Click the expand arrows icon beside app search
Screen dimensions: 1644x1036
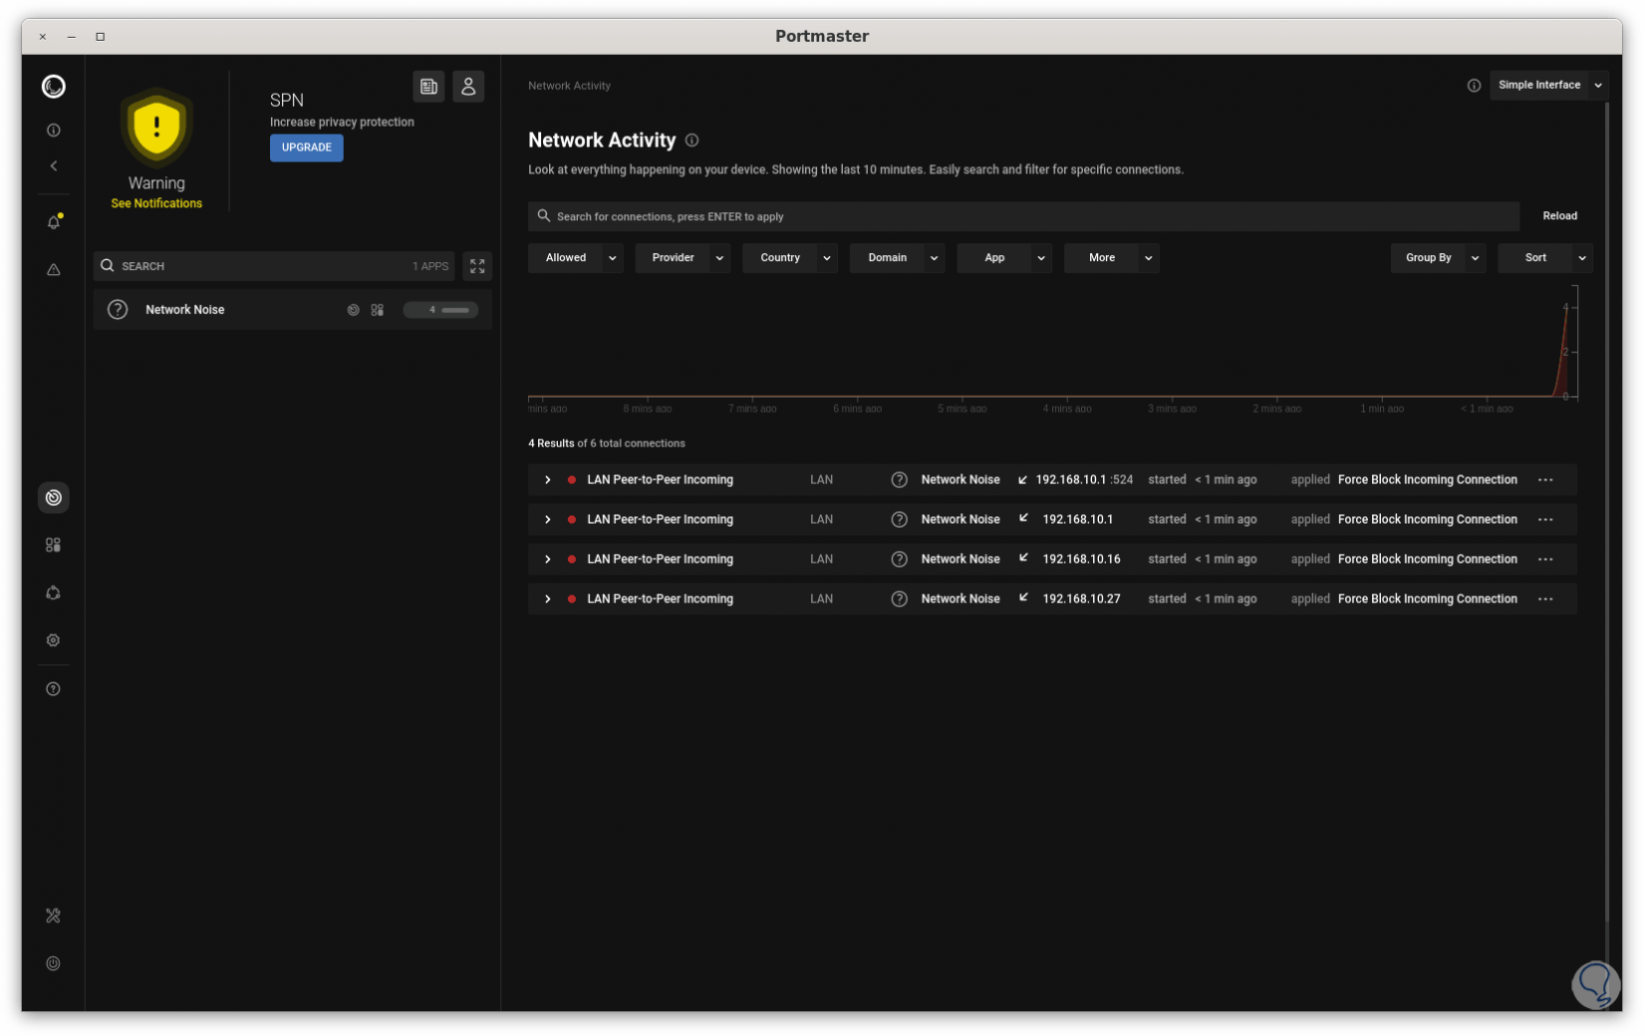point(477,267)
